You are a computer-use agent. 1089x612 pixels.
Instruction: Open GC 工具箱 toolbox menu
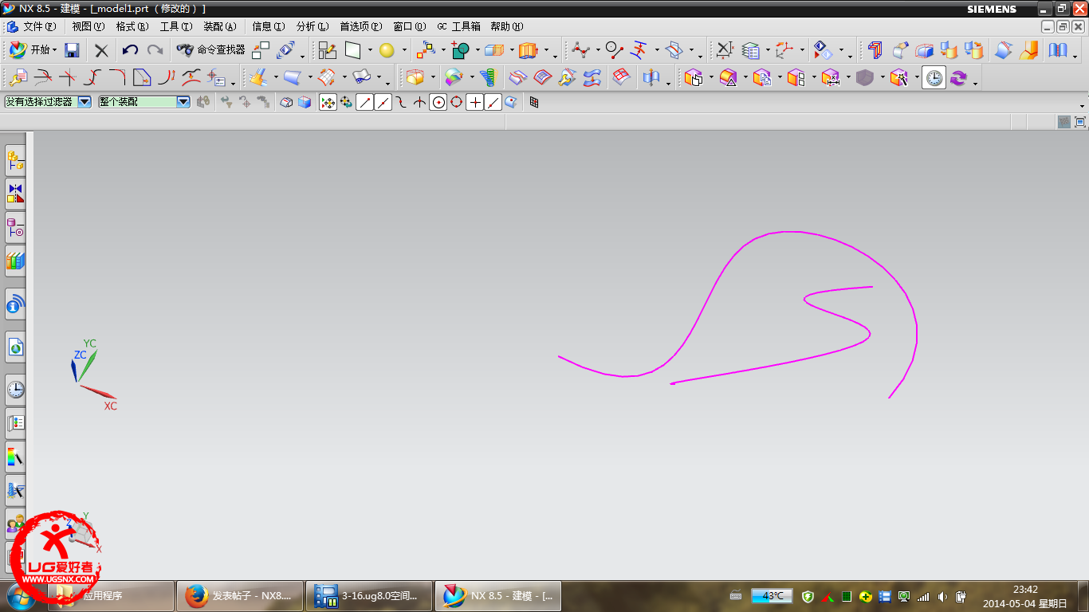click(x=458, y=26)
